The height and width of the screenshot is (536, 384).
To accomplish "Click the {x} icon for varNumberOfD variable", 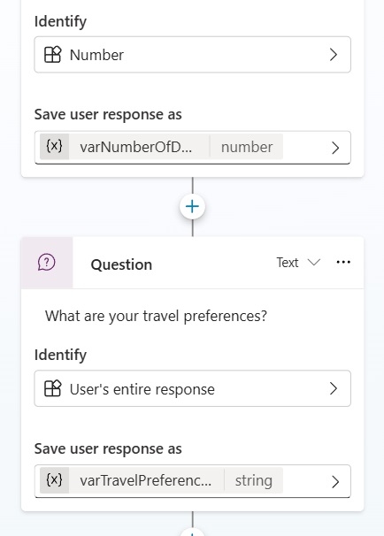I will point(54,147).
